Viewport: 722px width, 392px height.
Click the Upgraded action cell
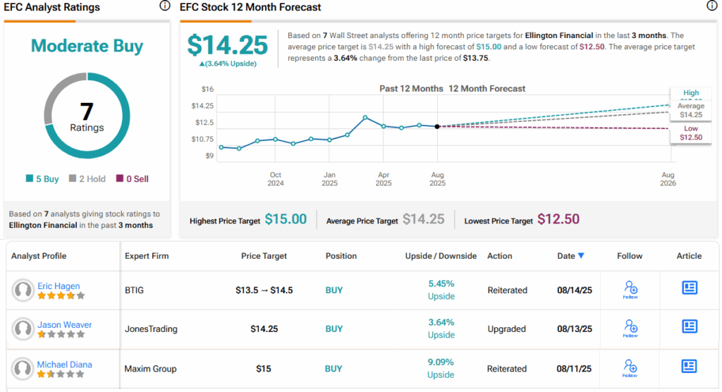click(x=506, y=329)
